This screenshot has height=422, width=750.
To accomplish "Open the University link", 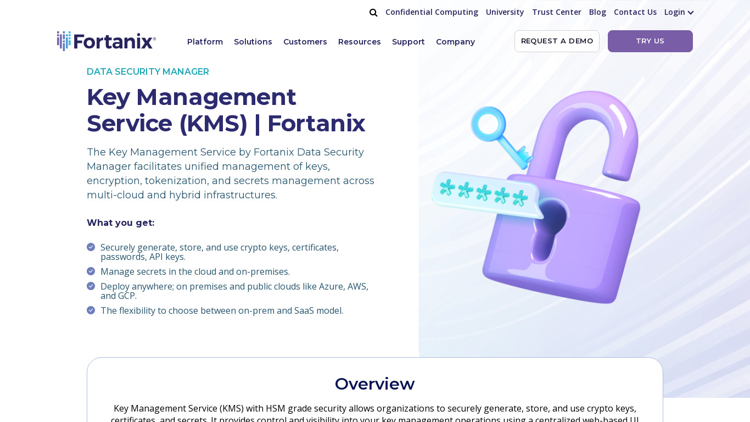I will [505, 12].
